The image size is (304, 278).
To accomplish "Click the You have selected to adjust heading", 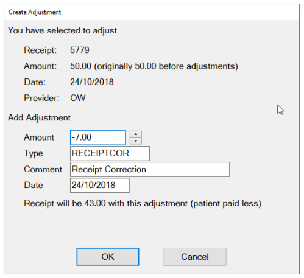I will click(62, 30).
